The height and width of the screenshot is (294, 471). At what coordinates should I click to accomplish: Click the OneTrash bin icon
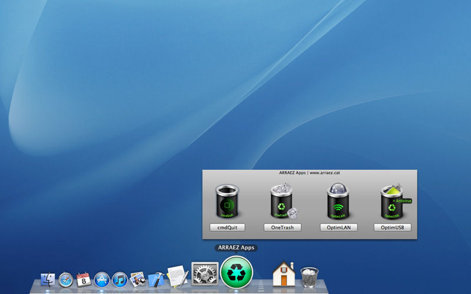tap(284, 201)
